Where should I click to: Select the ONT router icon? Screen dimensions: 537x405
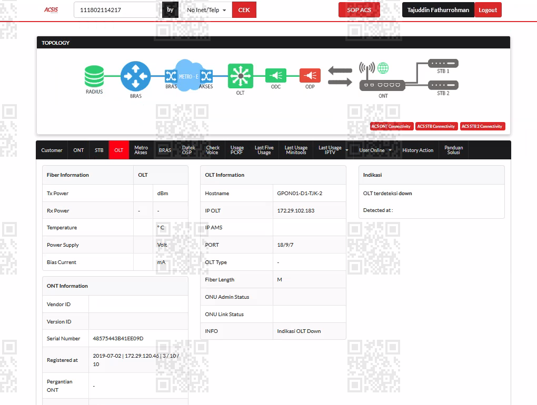tap(382, 85)
